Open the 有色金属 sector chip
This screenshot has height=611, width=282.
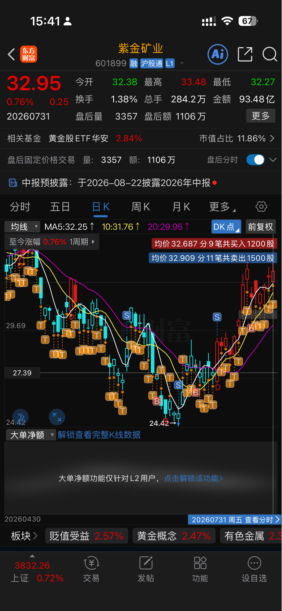point(251,536)
